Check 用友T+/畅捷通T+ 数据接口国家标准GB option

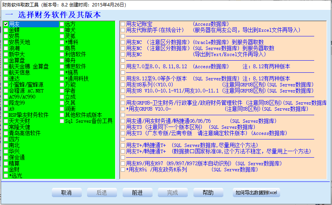(123, 151)
